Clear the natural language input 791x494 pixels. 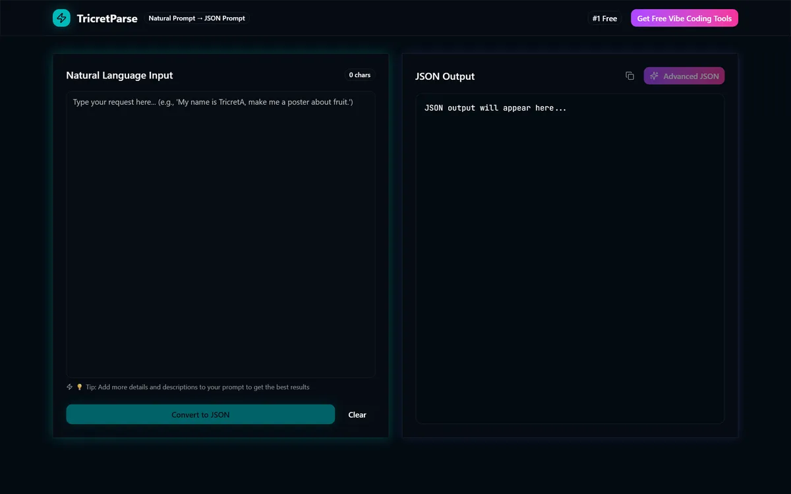(357, 415)
